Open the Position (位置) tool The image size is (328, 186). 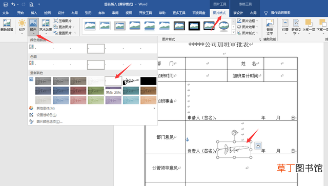pos(285,26)
